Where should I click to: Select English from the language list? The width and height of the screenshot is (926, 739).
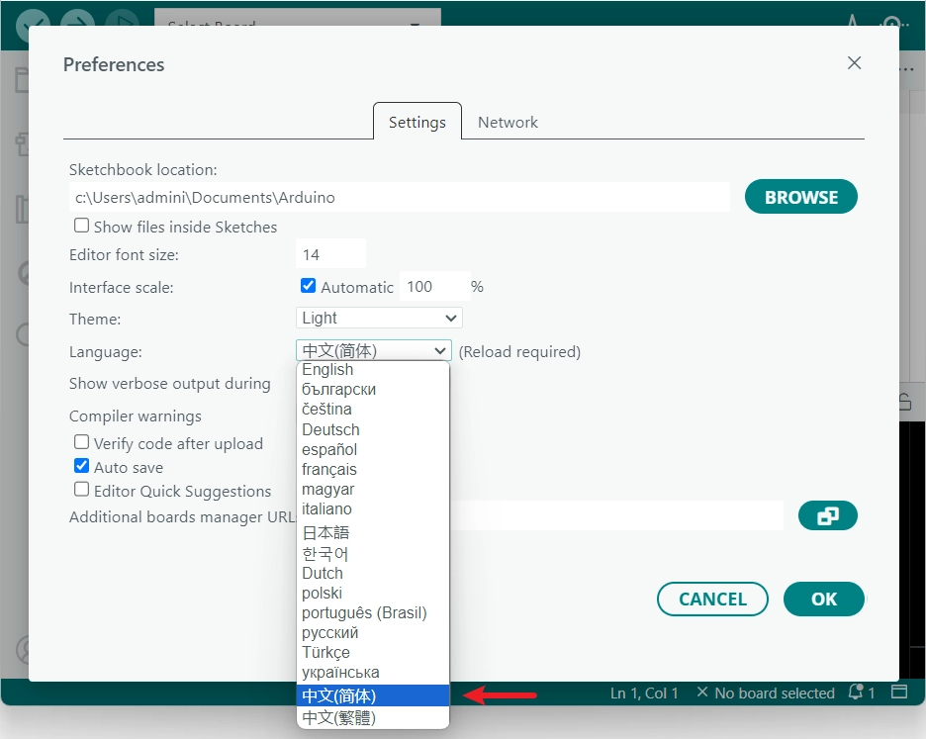(327, 370)
